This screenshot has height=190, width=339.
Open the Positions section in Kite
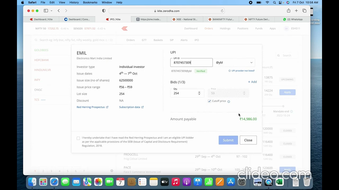coord(243,28)
